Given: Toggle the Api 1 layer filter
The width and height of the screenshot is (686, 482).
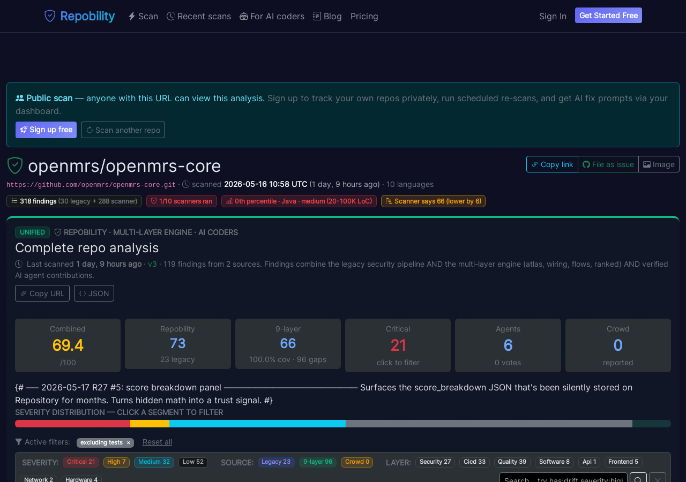Looking at the screenshot, I should 589,462.
